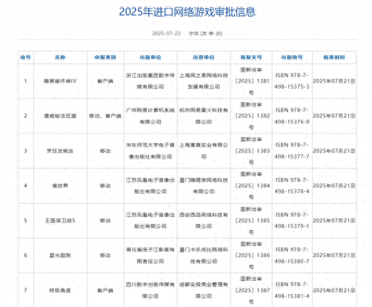Click approval number [2025] 1385
Viewport: 372px width, 307px height.
click(x=252, y=221)
